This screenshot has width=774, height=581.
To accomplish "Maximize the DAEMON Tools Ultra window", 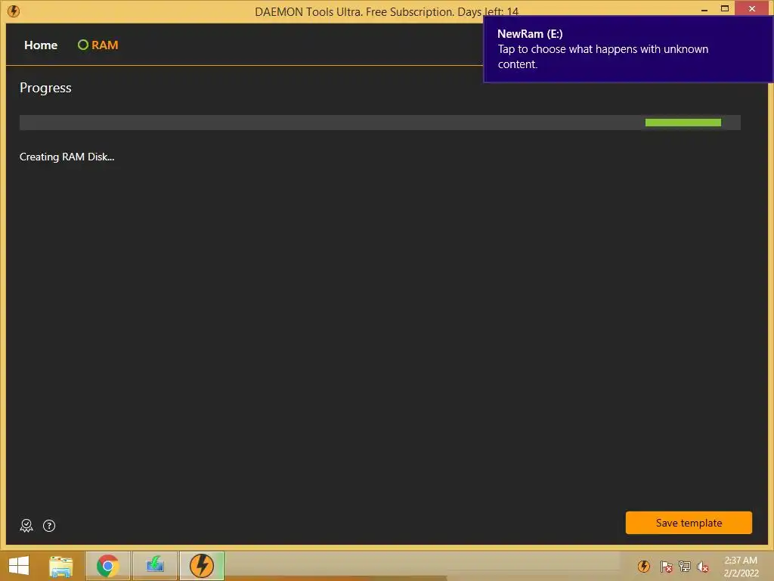I will [x=725, y=8].
